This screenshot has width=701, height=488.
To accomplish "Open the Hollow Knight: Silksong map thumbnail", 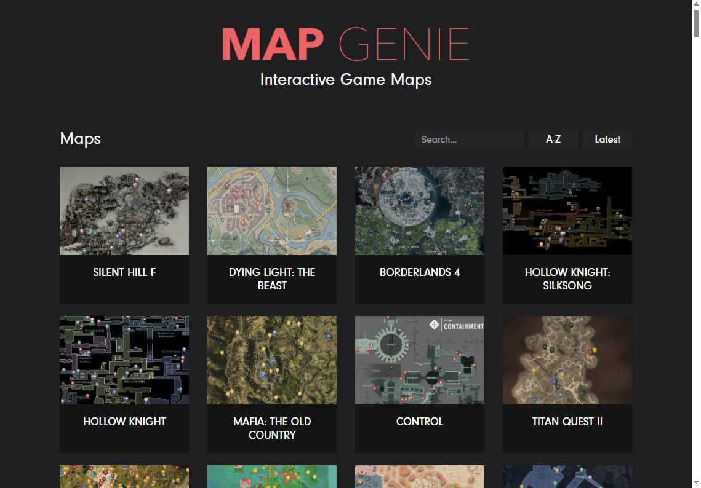I will click(567, 210).
